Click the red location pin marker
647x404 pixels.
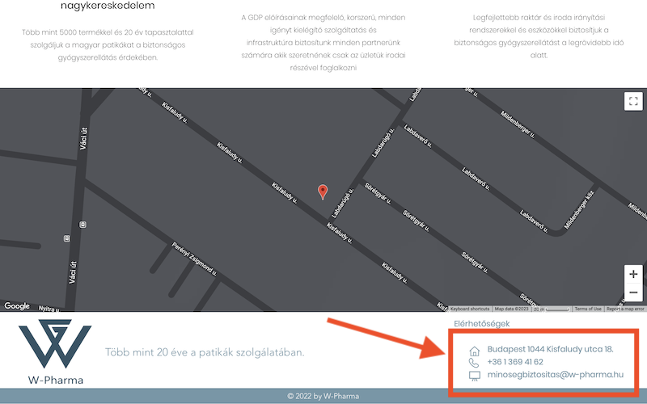pos(323,191)
